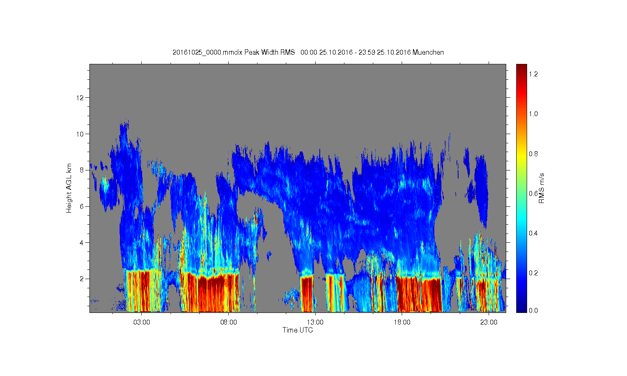Click the green middle of the colorbar
The width and height of the screenshot is (627, 376).
coord(521,188)
